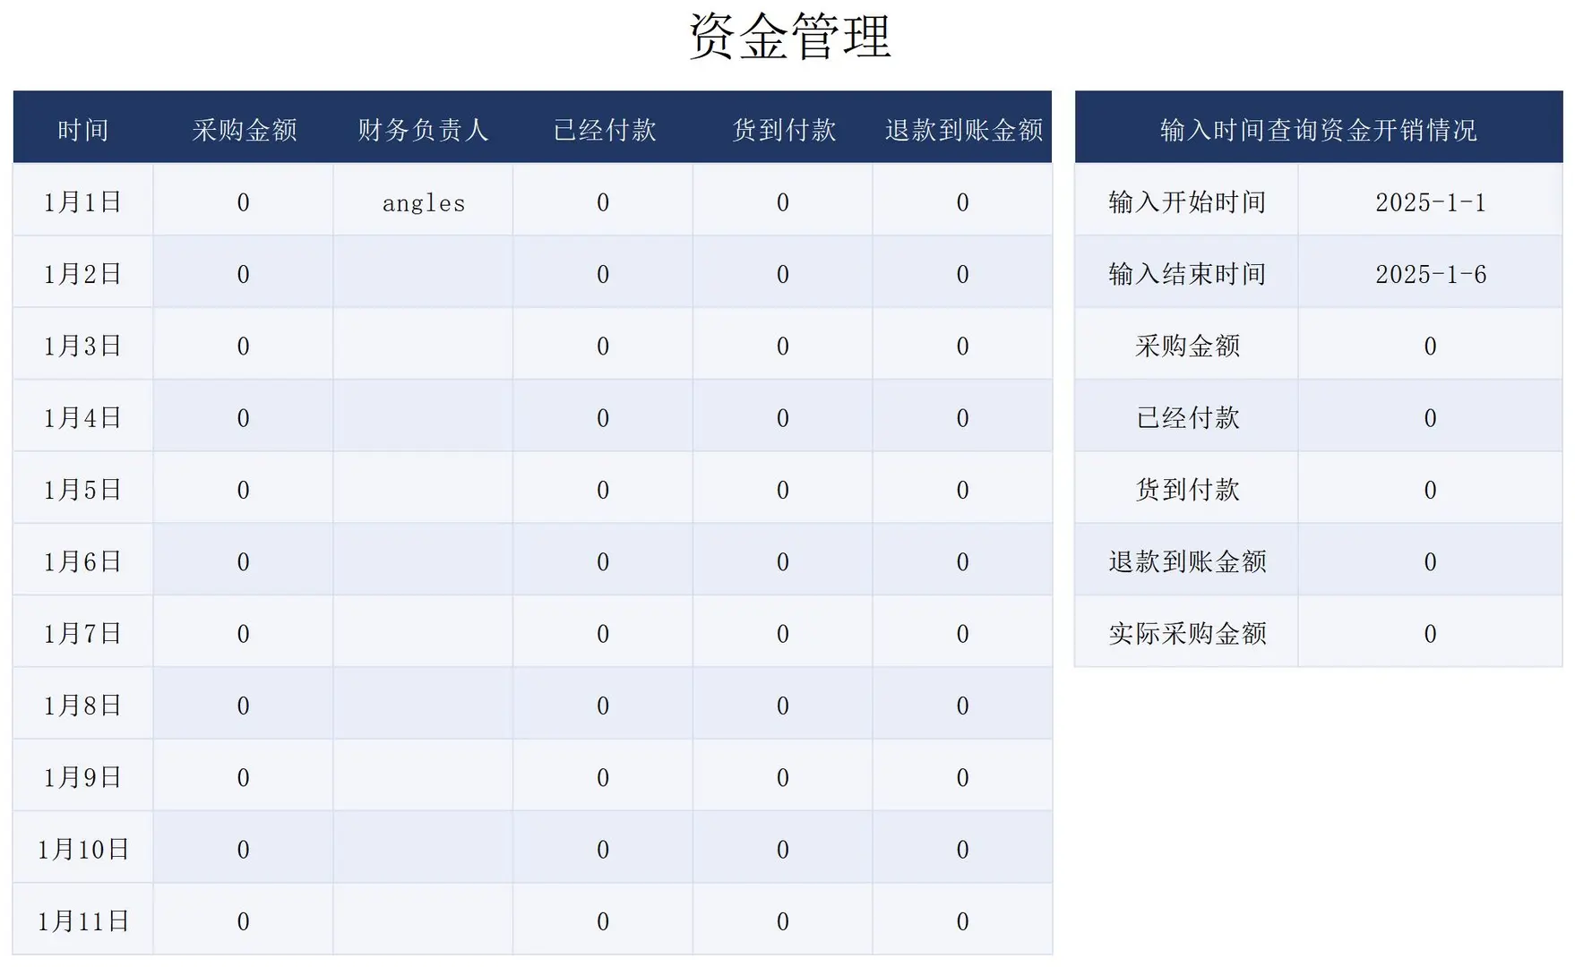Viewport: 1575px width, 967px height.
Task: Select the 货到付款 column header
Action: click(782, 129)
